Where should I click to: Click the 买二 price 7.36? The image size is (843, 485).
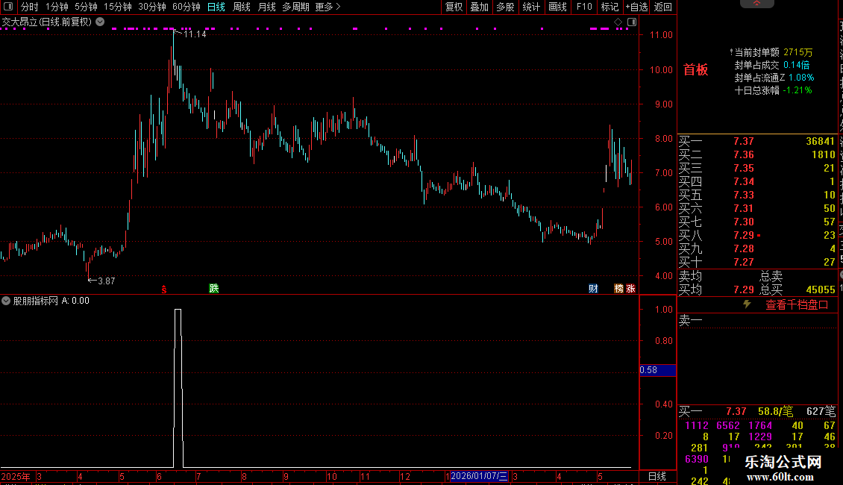click(744, 155)
